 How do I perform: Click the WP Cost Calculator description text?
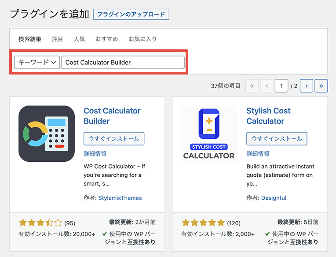114,175
